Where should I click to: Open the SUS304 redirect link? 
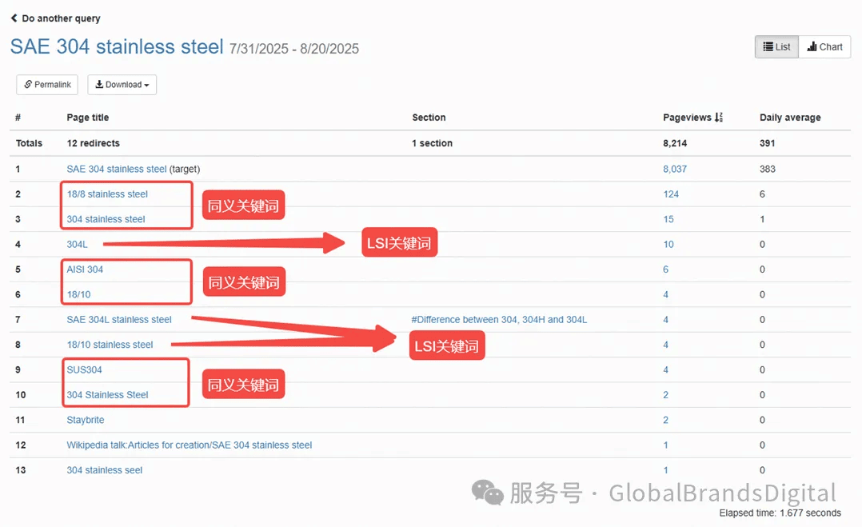tap(84, 369)
